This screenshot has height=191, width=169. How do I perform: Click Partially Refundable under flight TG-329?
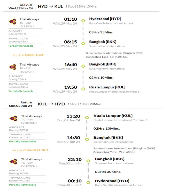click(22, 185)
